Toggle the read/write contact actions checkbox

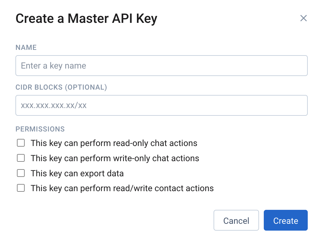21,188
